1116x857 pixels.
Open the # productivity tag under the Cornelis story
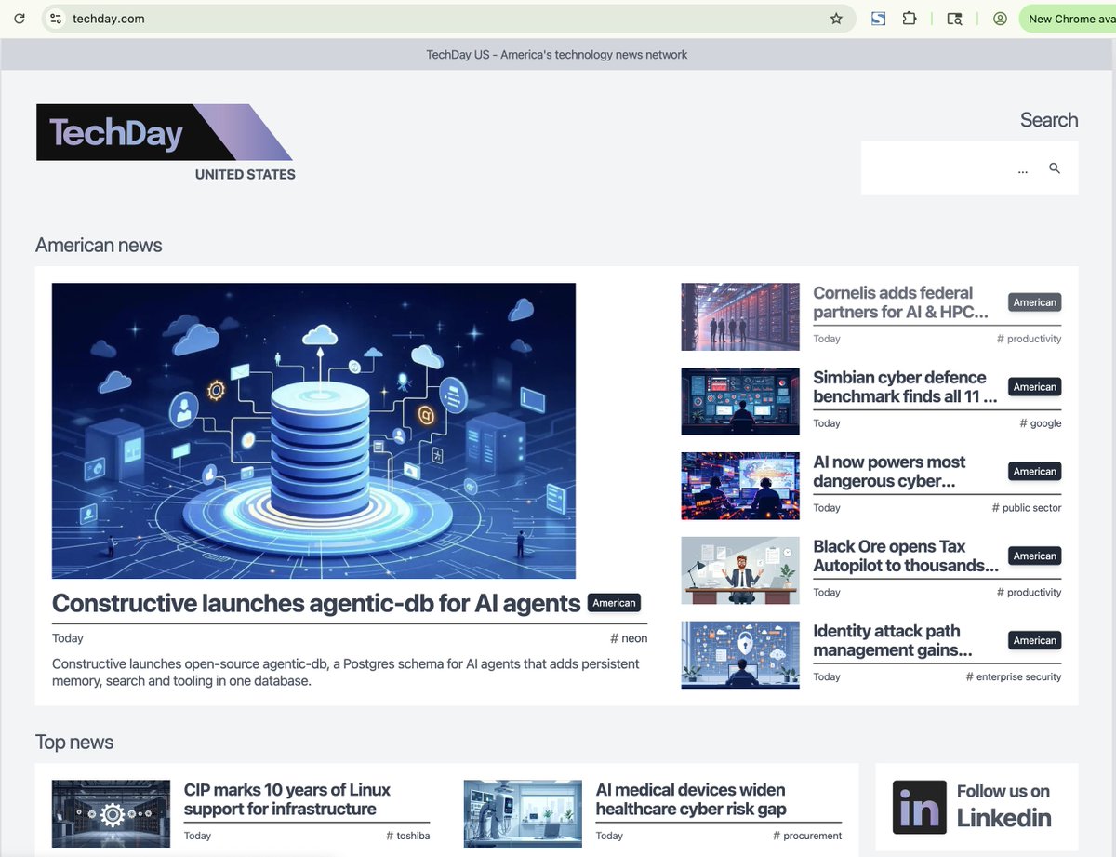pyautogui.click(x=1029, y=339)
